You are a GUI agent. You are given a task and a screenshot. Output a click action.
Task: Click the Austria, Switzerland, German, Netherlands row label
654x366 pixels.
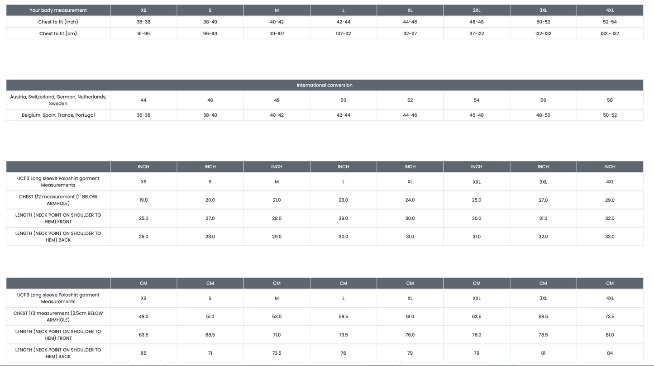point(58,100)
